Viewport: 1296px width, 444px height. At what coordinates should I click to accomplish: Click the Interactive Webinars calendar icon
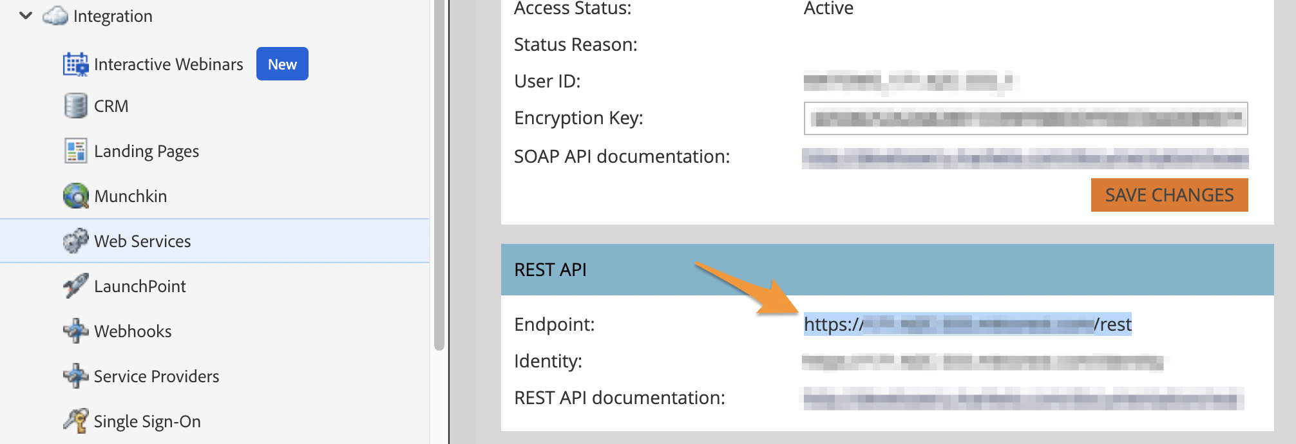[x=75, y=64]
